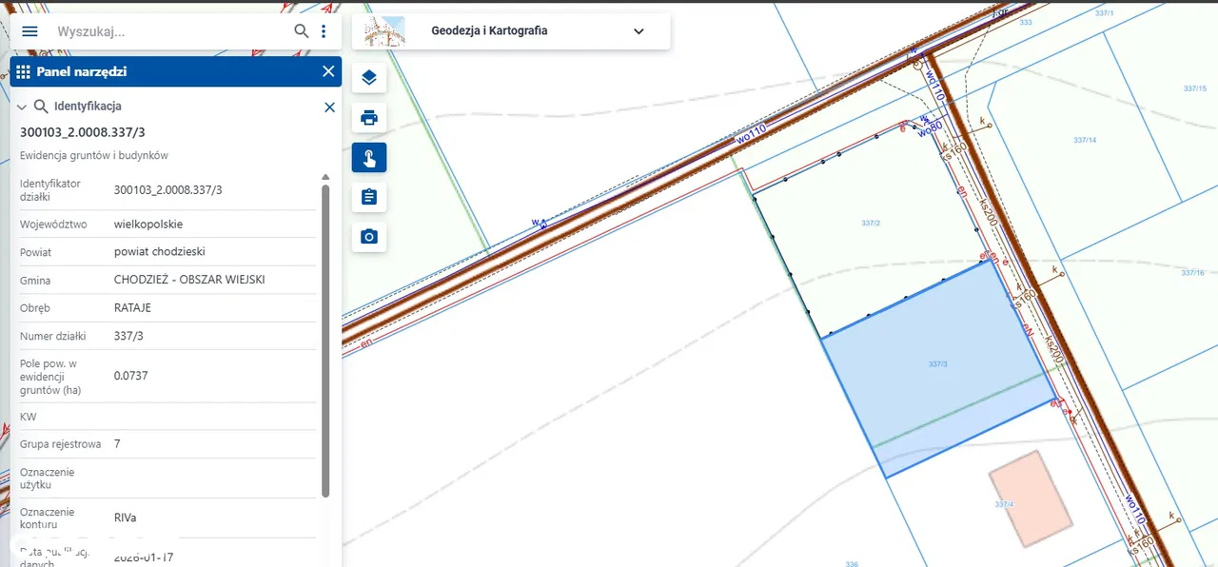This screenshot has width=1218, height=567.
Task: Click the print map icon
Action: tap(369, 118)
